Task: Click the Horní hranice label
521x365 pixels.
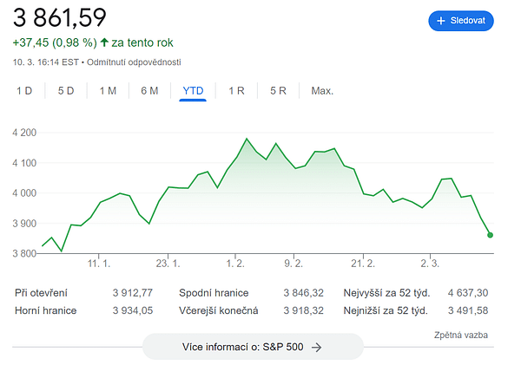Action: (x=45, y=310)
